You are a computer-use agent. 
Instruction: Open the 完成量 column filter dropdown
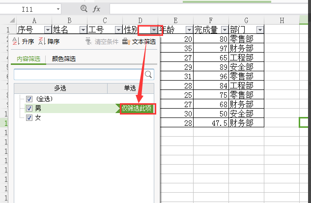(x=224, y=30)
